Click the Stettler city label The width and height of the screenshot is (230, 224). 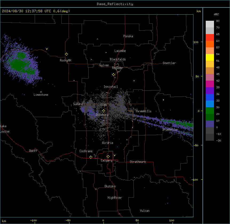(169, 63)
